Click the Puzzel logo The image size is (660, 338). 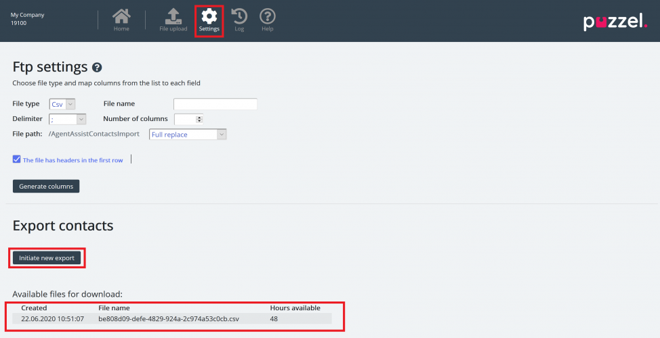[x=615, y=22]
